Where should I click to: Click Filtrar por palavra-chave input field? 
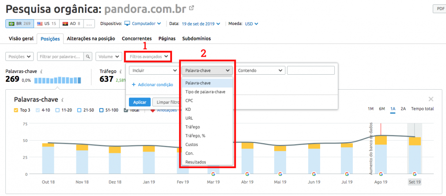[61, 57]
